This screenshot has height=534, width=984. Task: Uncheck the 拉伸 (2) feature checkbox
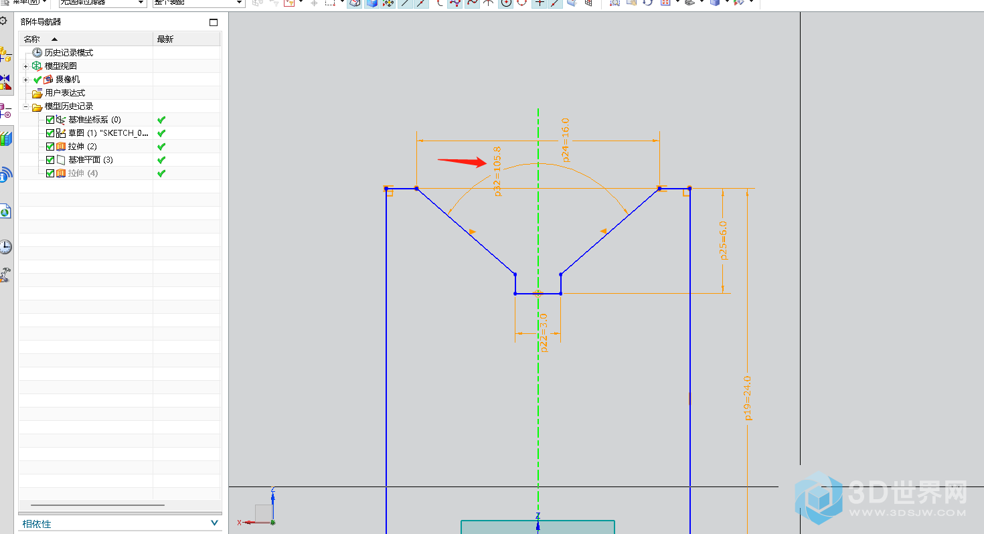pos(50,147)
